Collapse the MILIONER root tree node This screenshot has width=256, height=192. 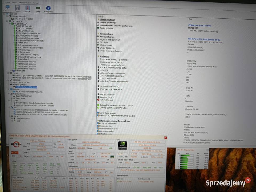tap(4, 14)
